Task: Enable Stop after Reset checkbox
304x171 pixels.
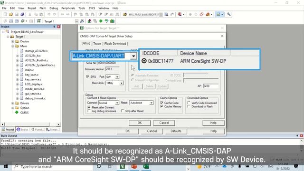Action: click(x=123, y=111)
